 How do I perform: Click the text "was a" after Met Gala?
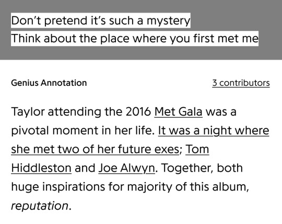(221, 112)
